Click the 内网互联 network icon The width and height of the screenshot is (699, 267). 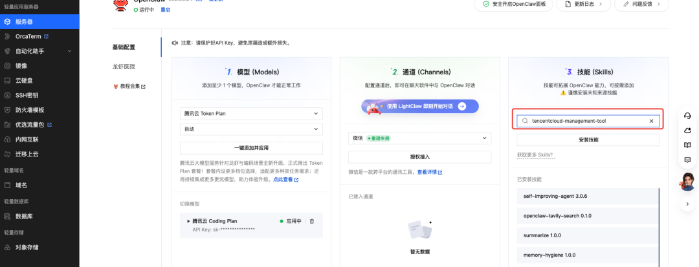(x=7, y=139)
